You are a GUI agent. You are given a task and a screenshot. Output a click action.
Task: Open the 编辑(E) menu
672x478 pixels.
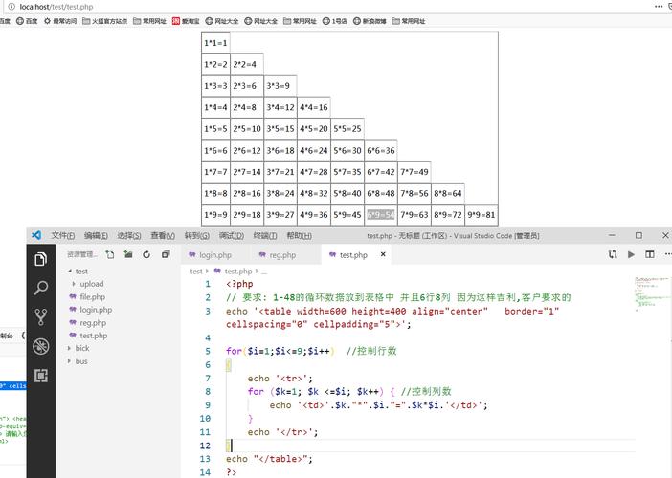96,235
